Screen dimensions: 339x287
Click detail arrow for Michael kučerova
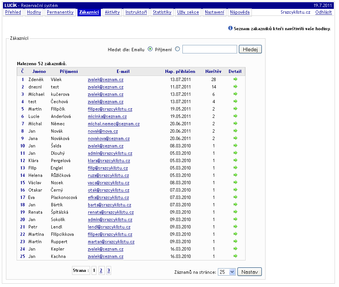tap(235, 94)
